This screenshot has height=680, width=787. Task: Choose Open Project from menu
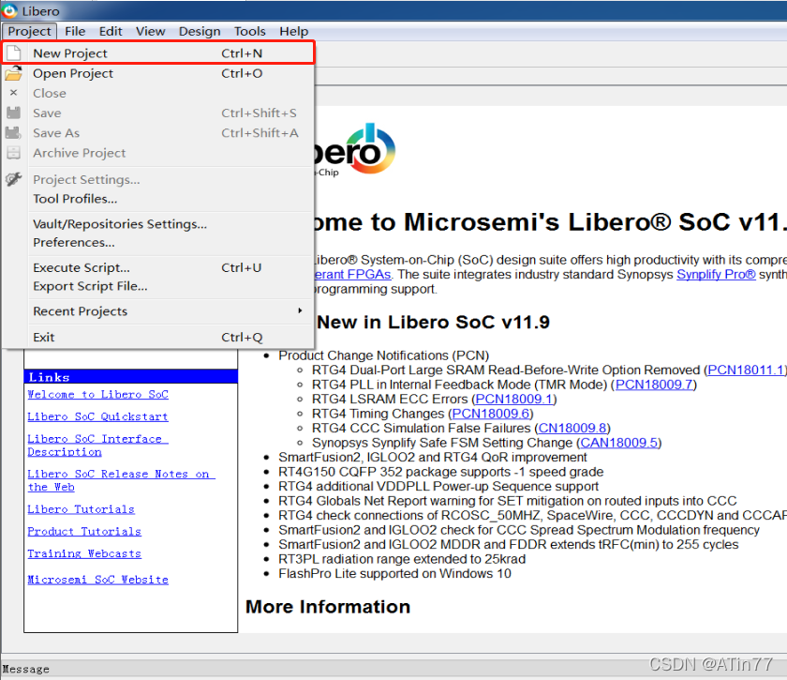pyautogui.click(x=158, y=73)
